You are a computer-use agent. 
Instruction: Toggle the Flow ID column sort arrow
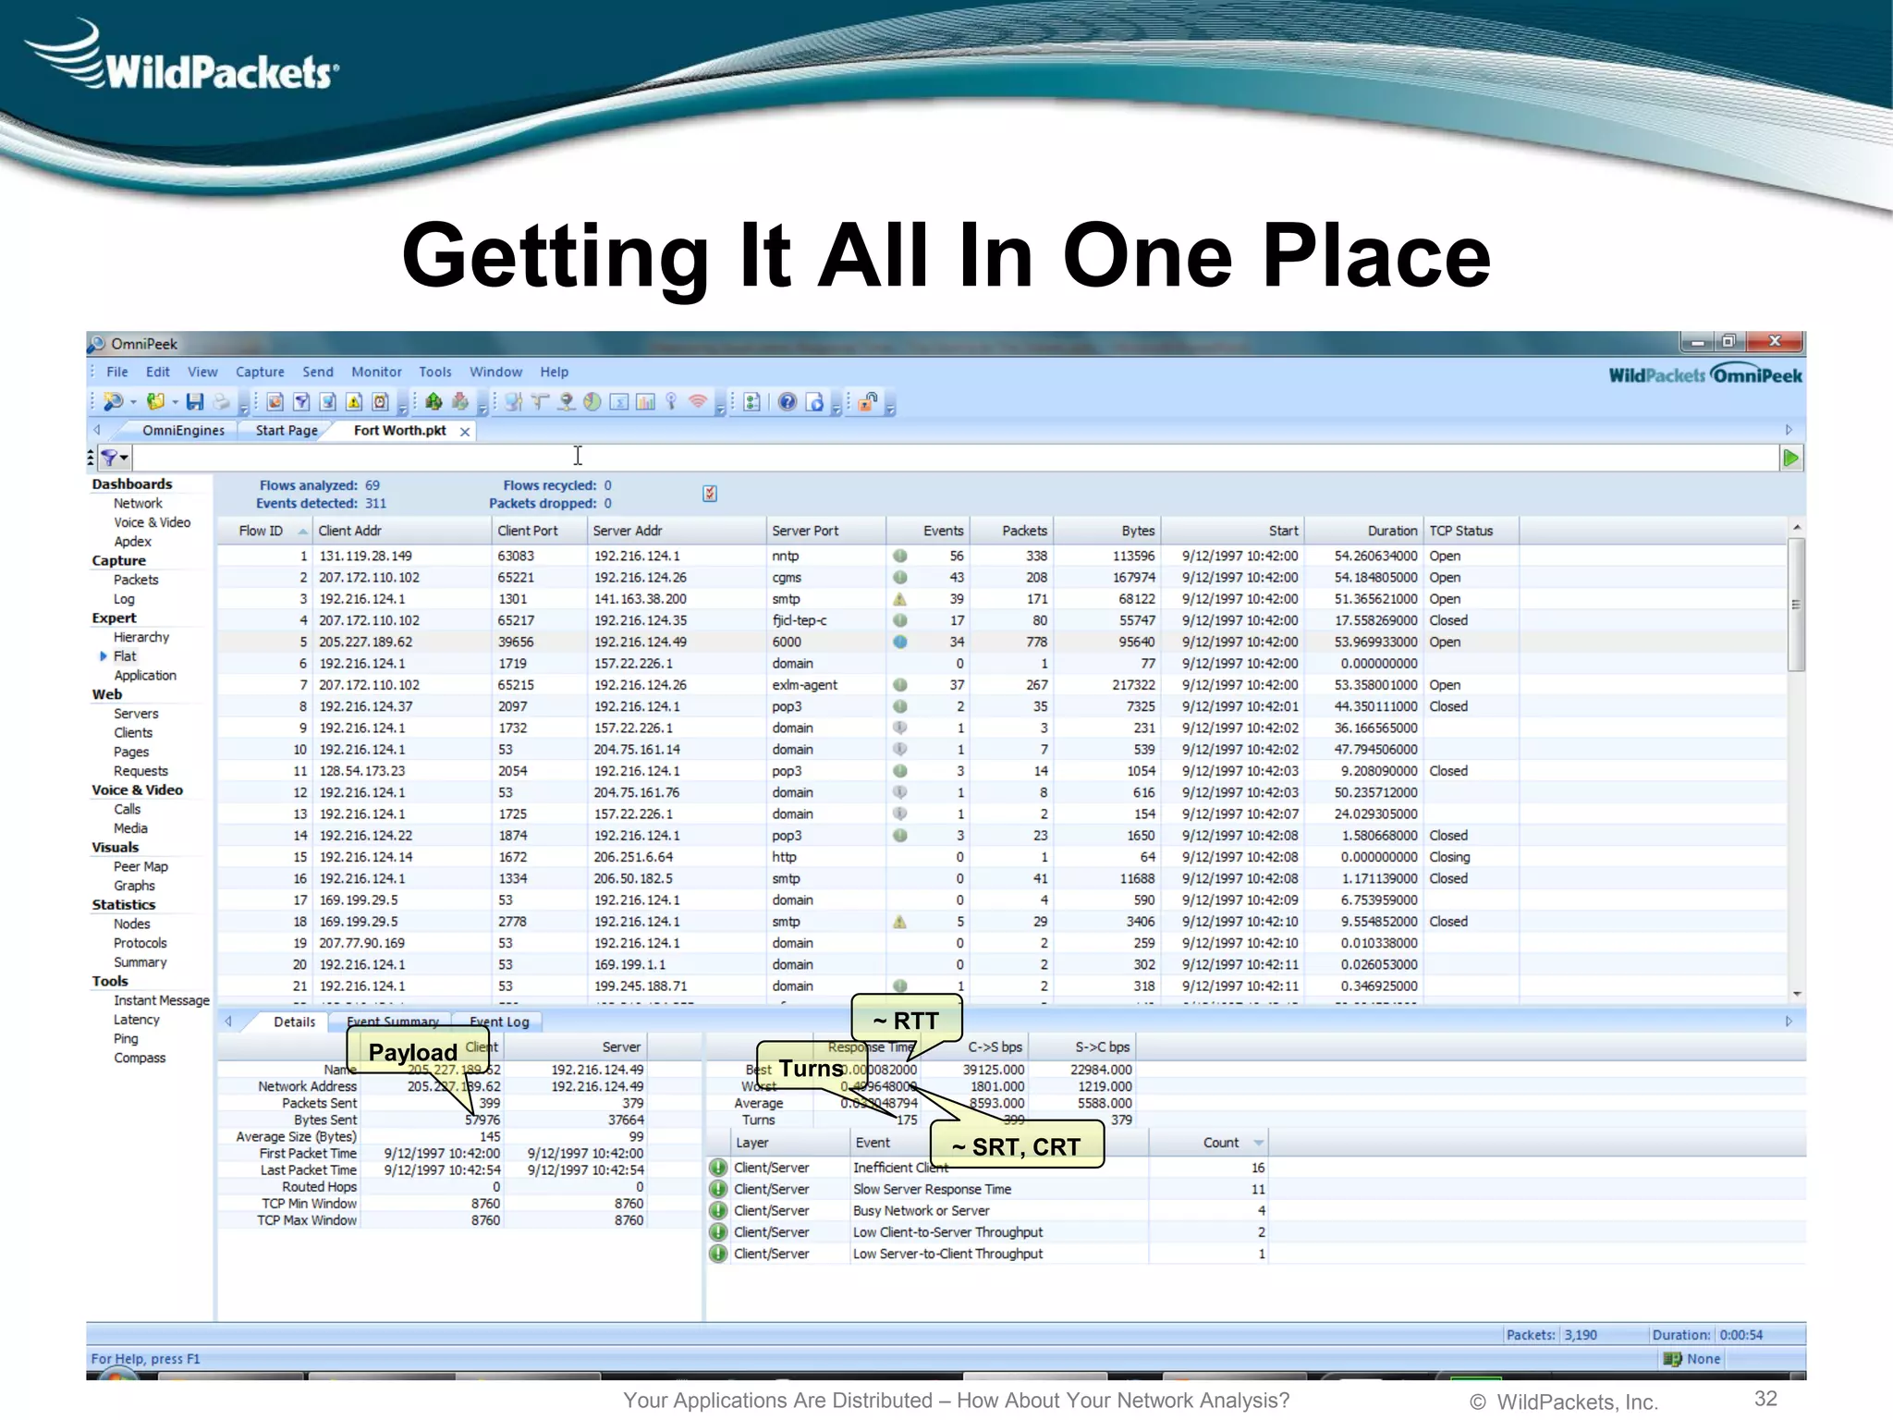[302, 532]
